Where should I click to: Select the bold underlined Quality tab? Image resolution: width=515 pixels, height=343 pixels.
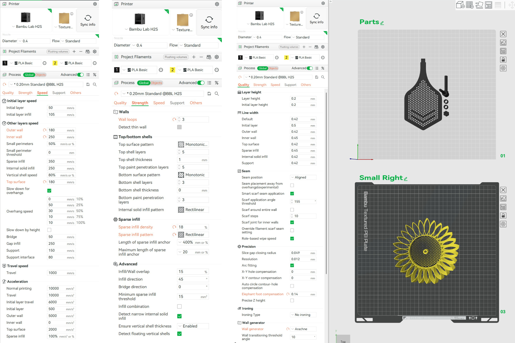click(244, 85)
